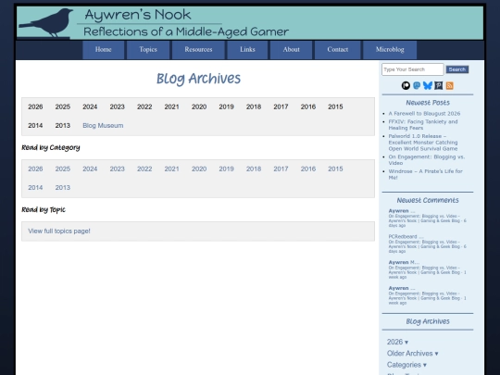Click the Newest Posts sidebar heading

428,103
